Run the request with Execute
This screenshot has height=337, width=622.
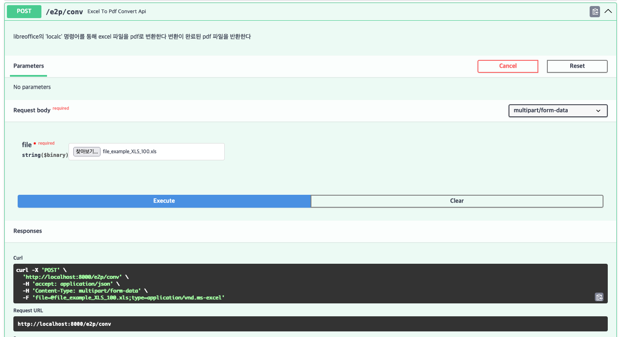click(x=164, y=201)
